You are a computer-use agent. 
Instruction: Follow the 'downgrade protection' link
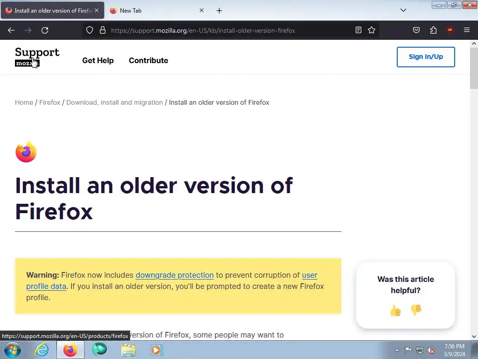click(175, 275)
